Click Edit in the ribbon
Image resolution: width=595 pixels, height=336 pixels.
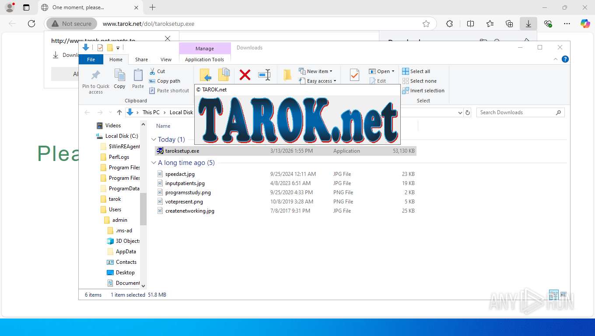(378, 81)
